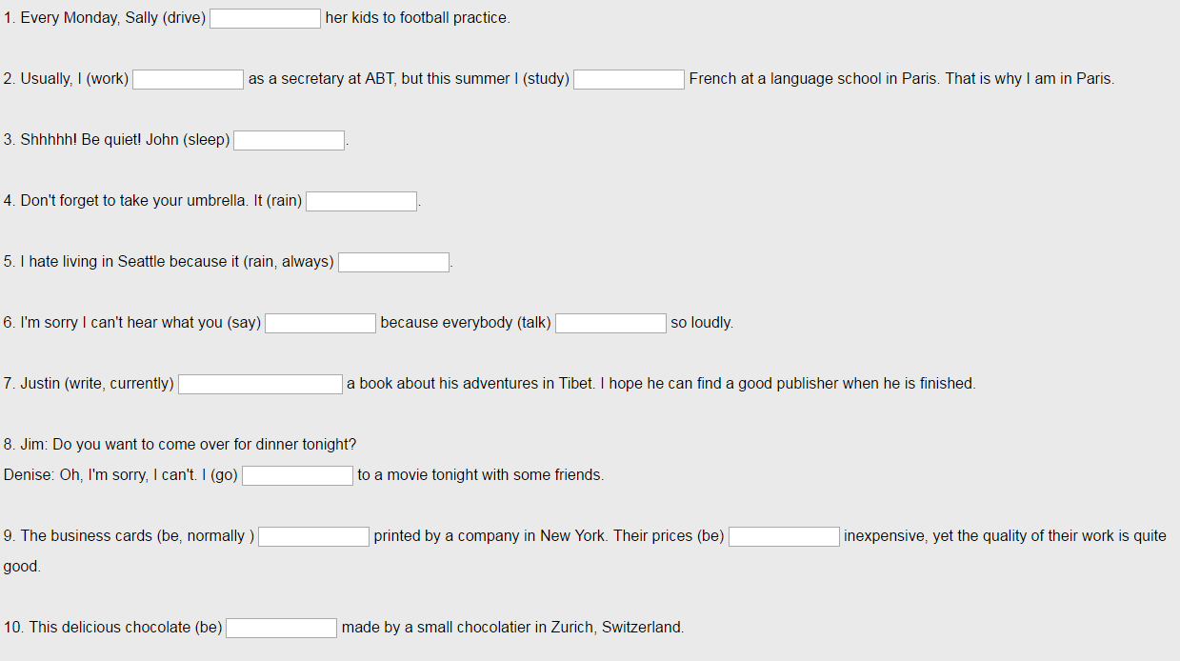Click the blank after "It (rain)"
The image size is (1180, 661).
(361, 201)
